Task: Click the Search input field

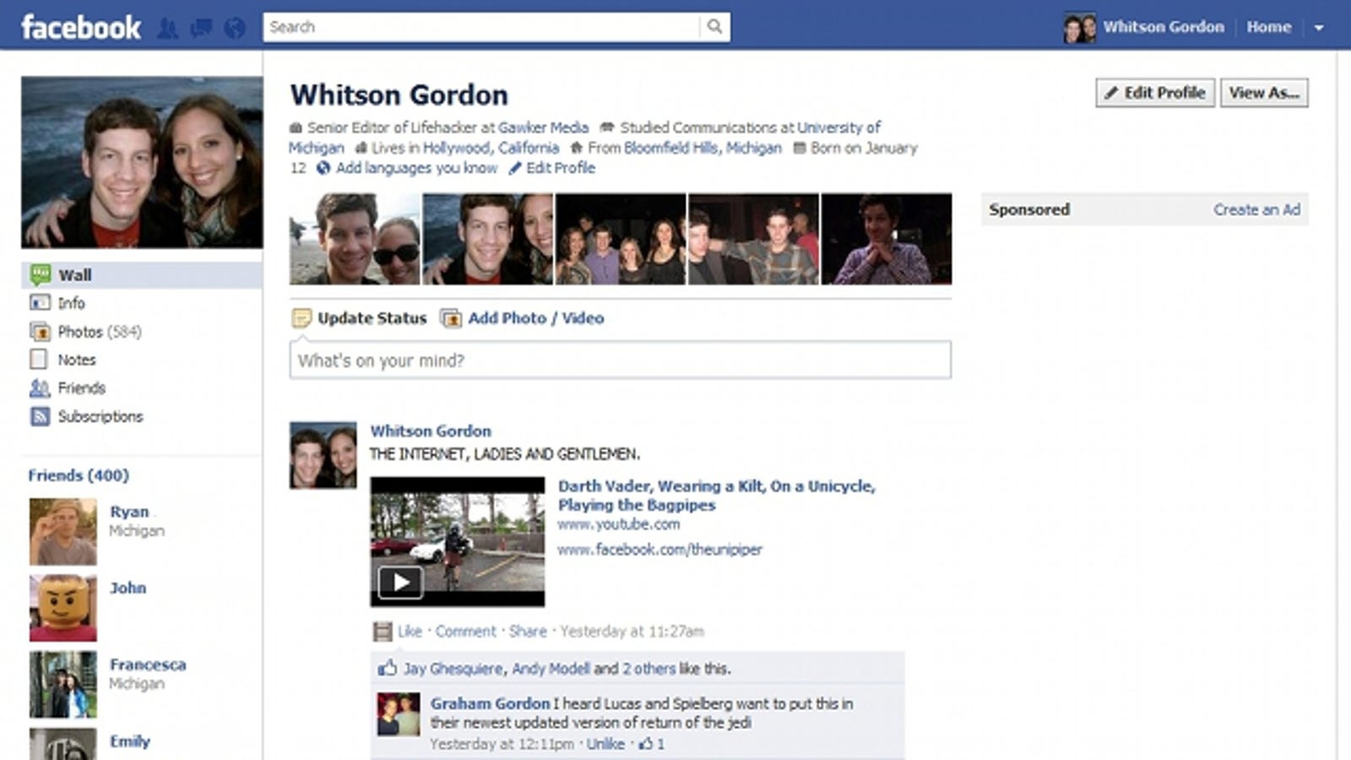Action: click(x=481, y=27)
